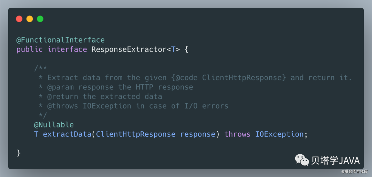Click the interface keyword
The width and height of the screenshot is (372, 177).
67,49
